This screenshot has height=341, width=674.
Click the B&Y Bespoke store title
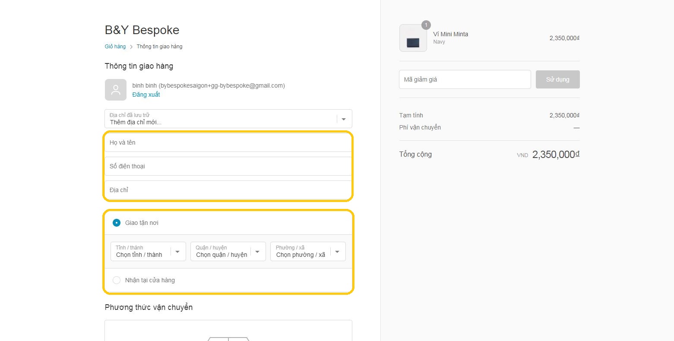pos(142,30)
